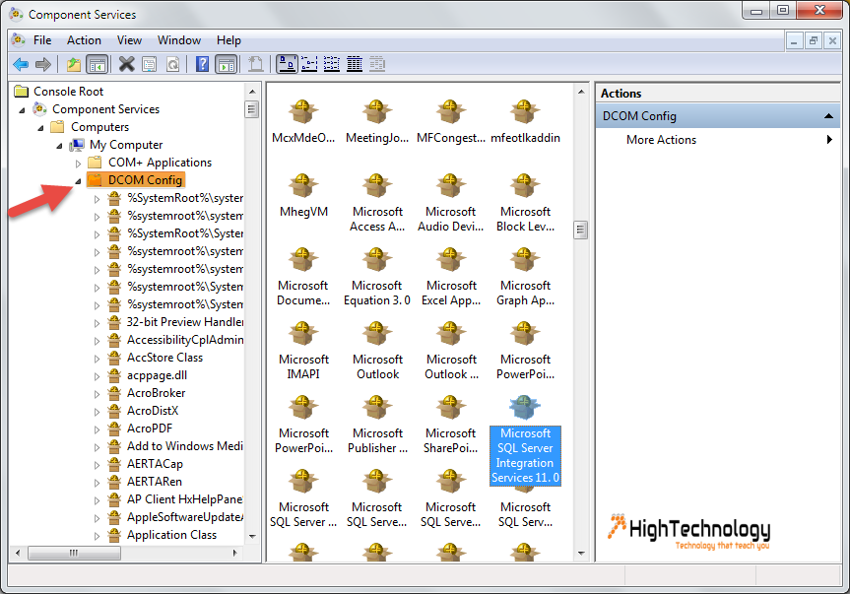Viewport: 850px width, 594px height.
Task: Expand the Application Class tree node
Action: tap(97, 536)
